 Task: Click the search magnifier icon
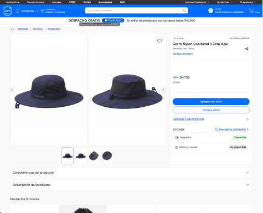click(x=184, y=11)
